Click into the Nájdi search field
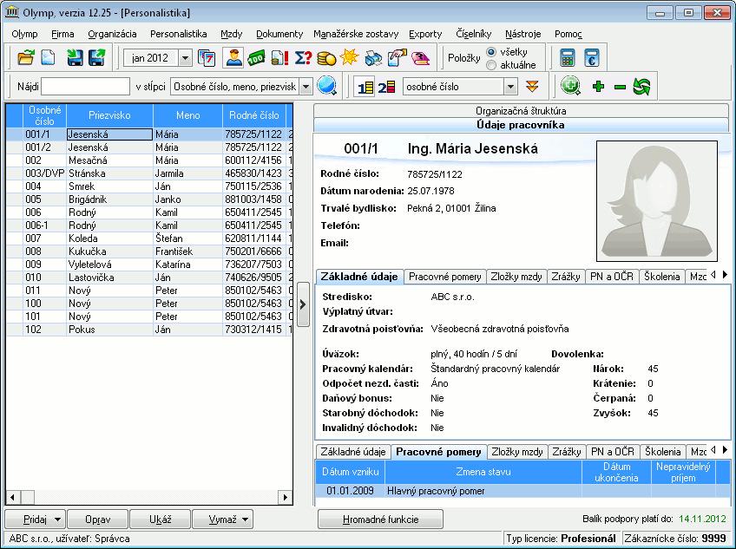 85,87
